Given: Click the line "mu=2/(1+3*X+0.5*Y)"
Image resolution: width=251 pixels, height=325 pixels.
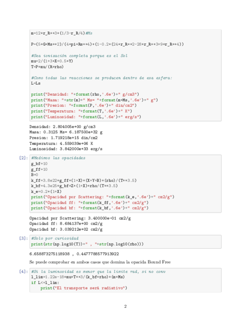Looking at the screenshot, I should click(52, 61).
